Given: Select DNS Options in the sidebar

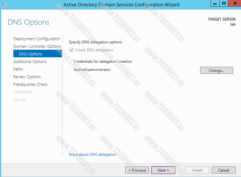Looking at the screenshot, I should coord(30,54).
